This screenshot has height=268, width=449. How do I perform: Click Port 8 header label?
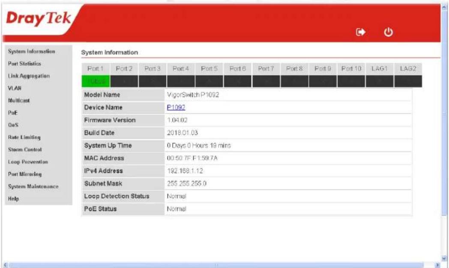294,68
